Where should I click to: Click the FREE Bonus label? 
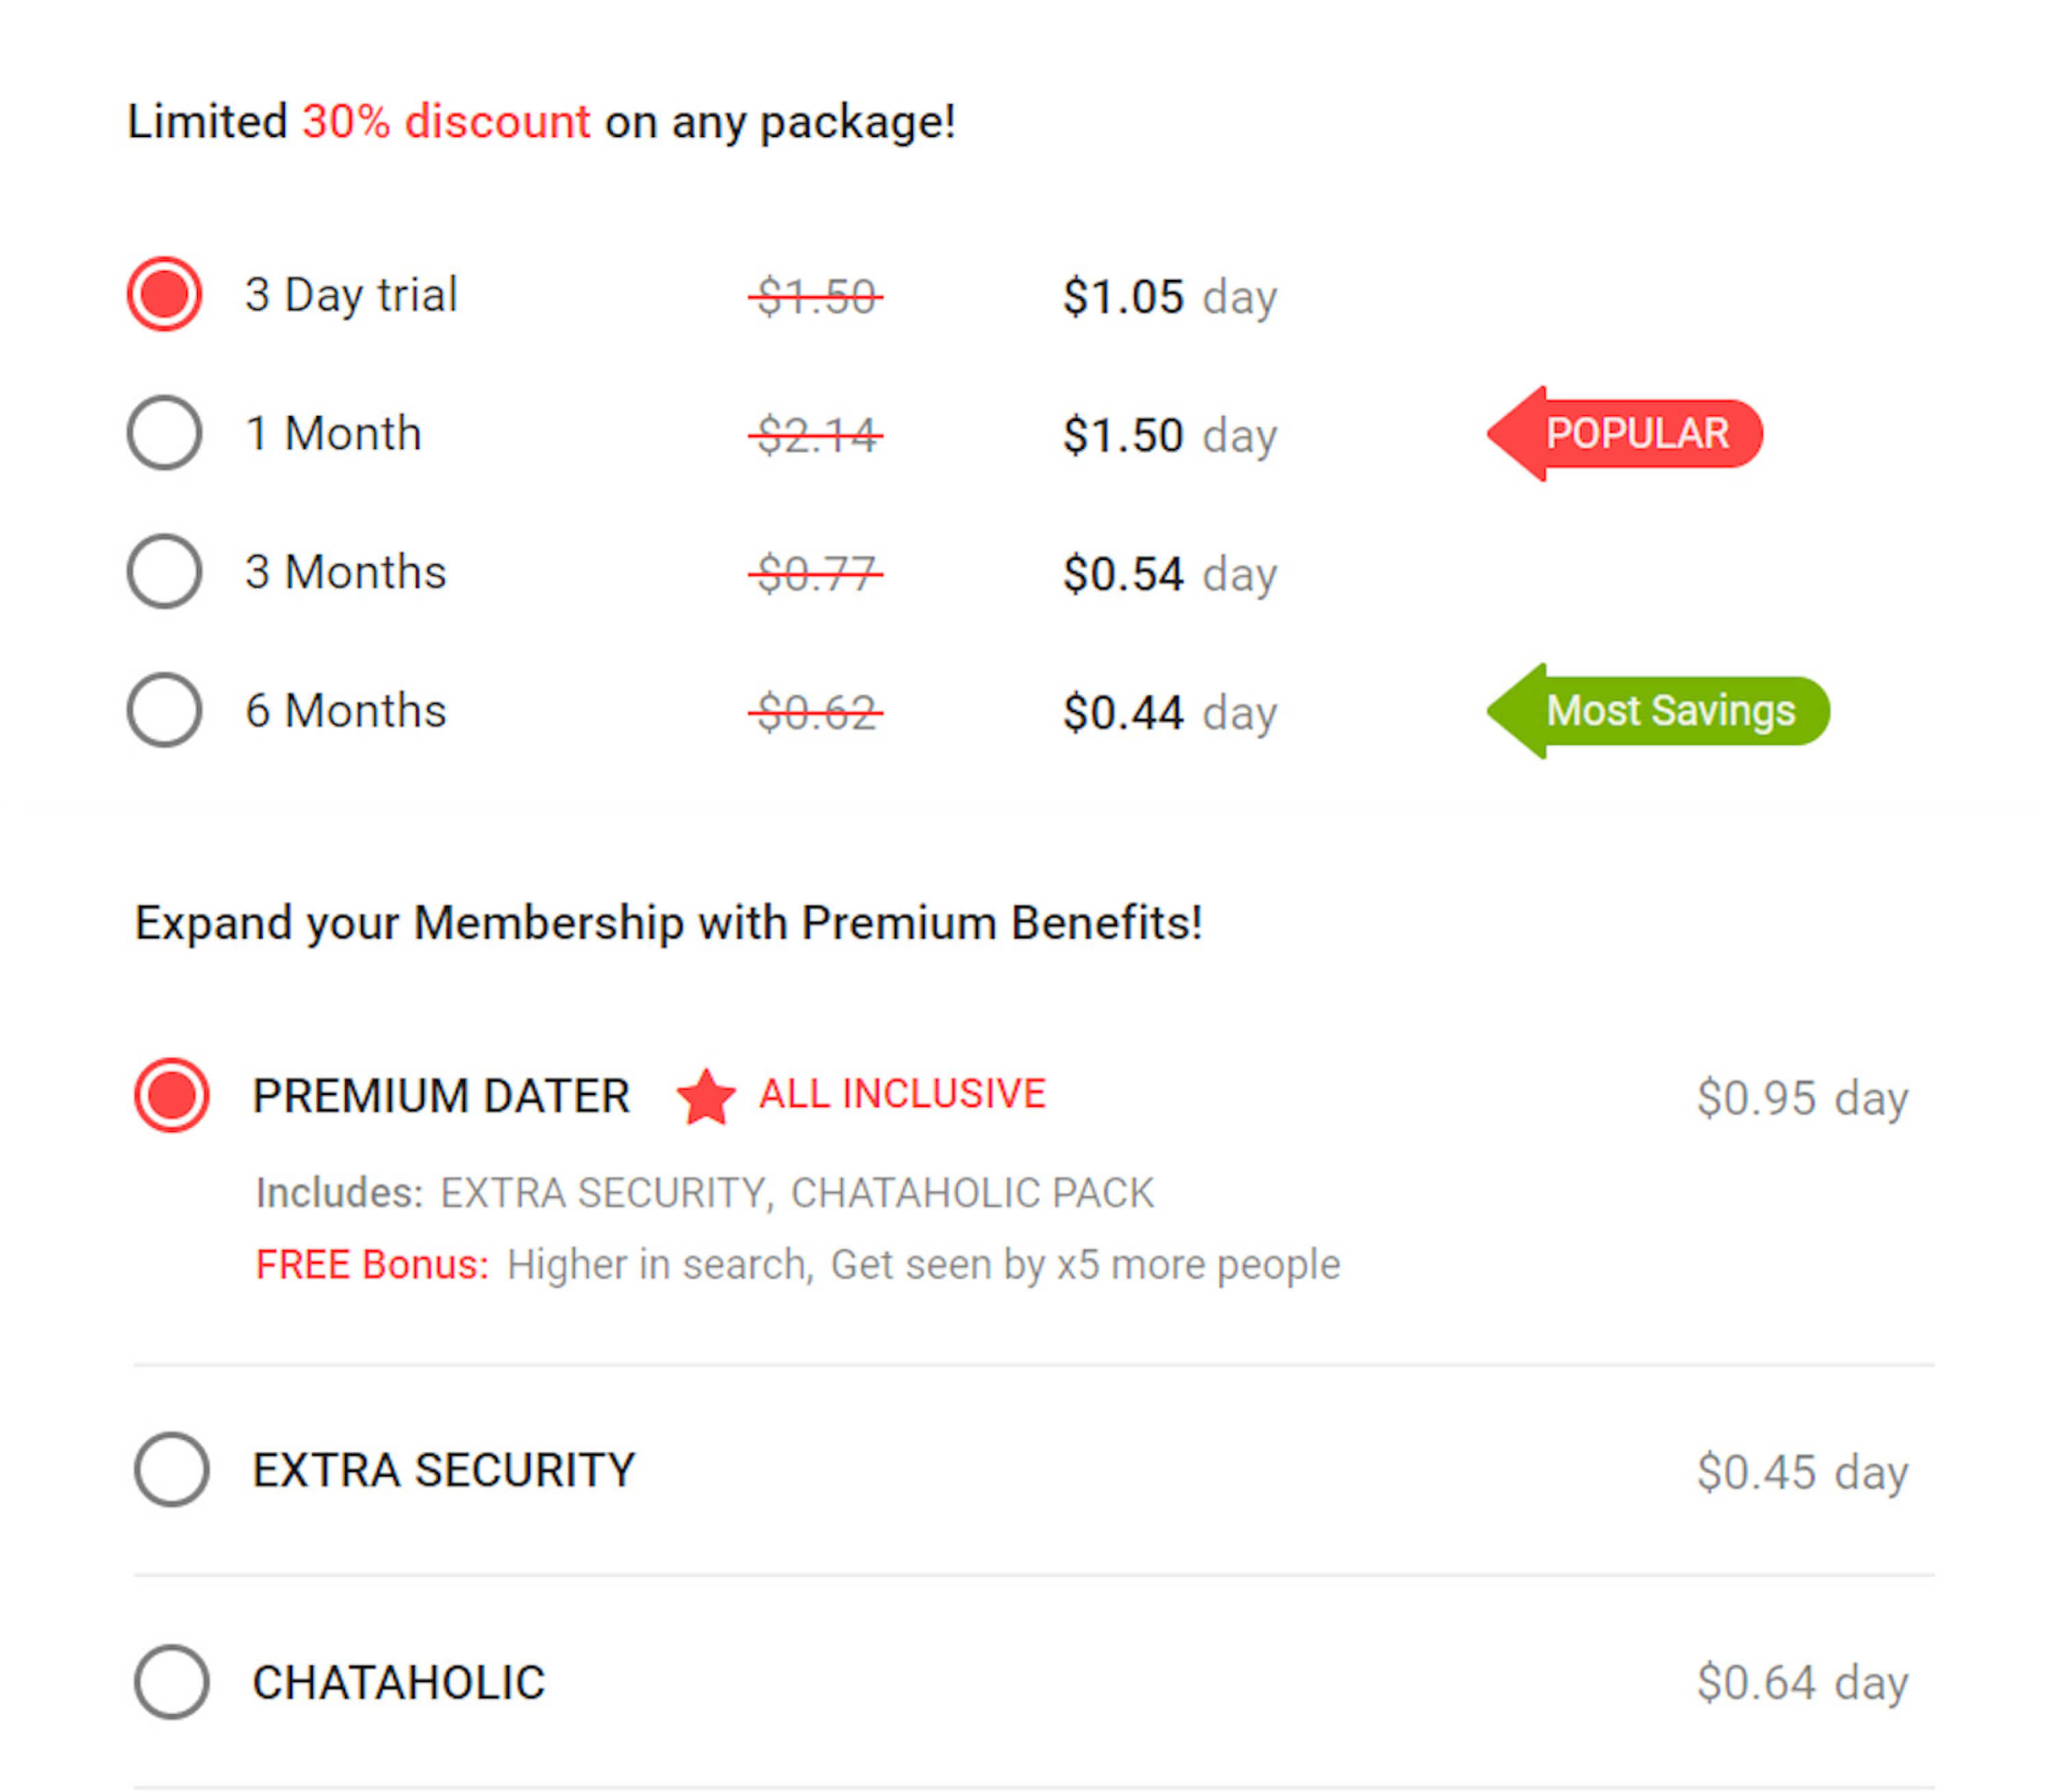click(372, 1265)
